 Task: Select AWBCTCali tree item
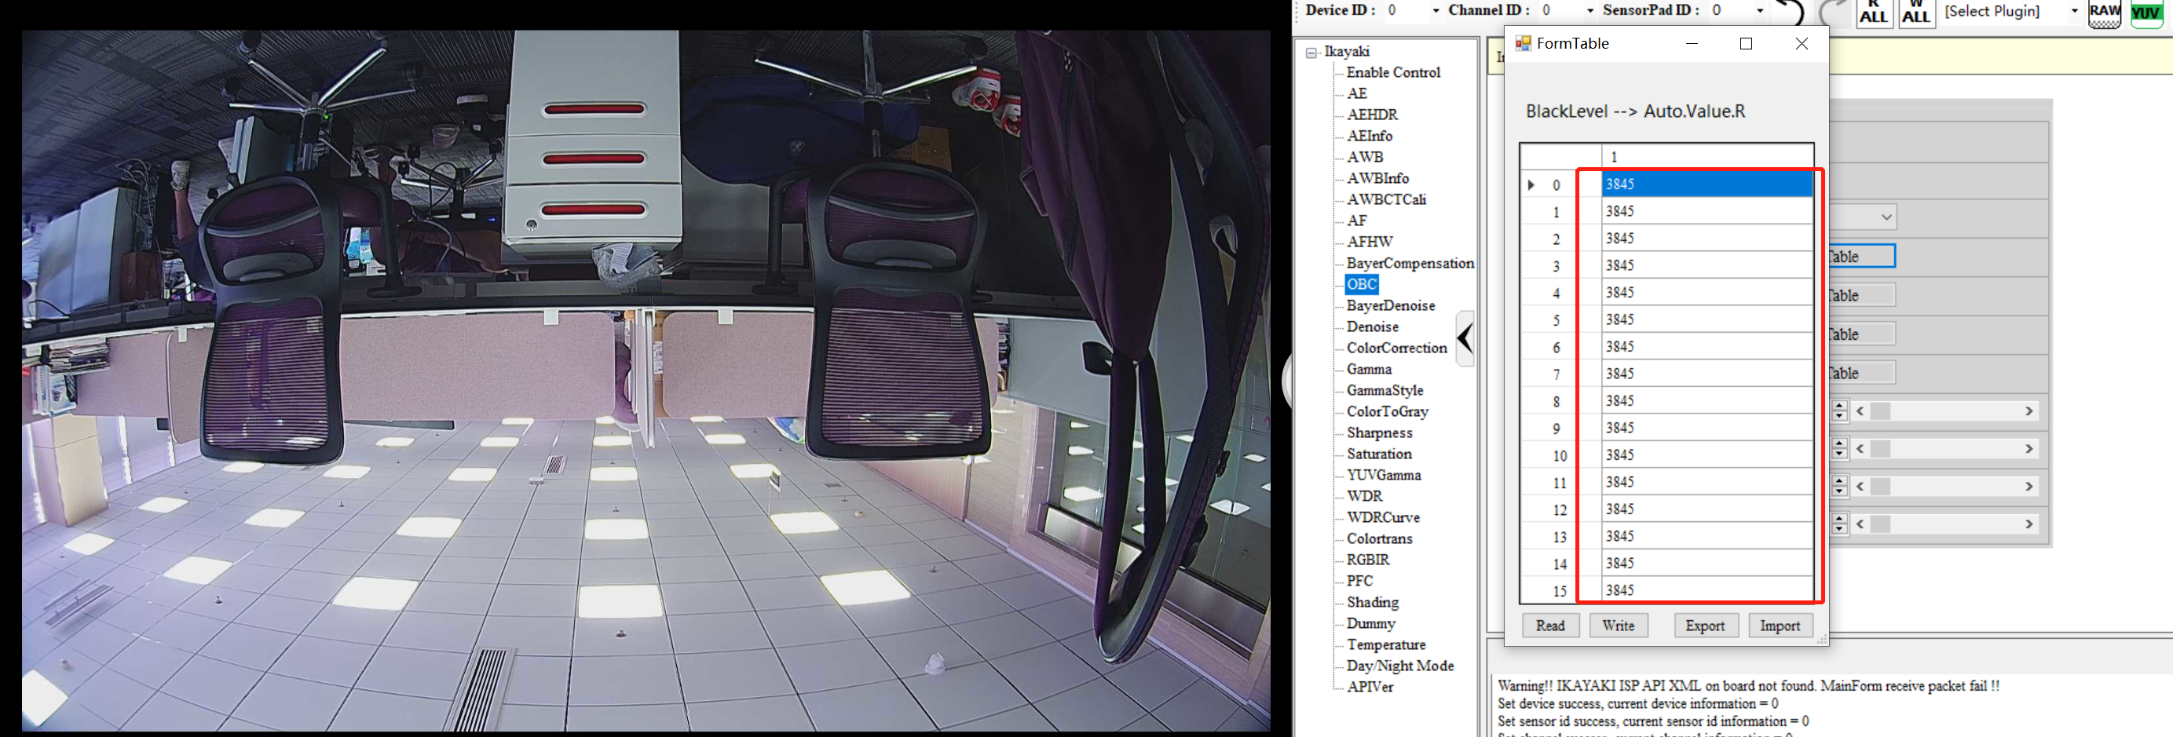point(1386,199)
